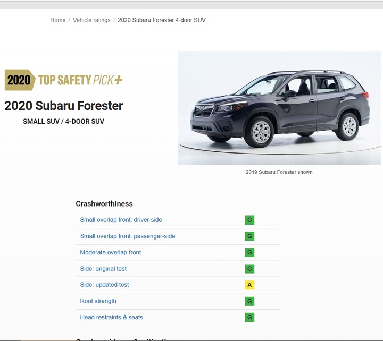Click the Crashworthiness section heading
Screen dimensions: 383x341
104,203
